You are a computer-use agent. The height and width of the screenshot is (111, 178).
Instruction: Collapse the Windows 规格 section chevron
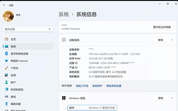click(172, 98)
